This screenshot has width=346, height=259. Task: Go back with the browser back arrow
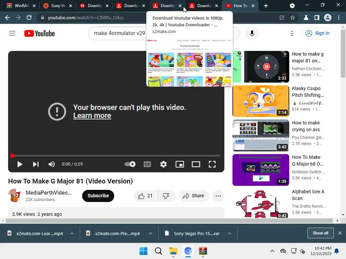coord(7,18)
